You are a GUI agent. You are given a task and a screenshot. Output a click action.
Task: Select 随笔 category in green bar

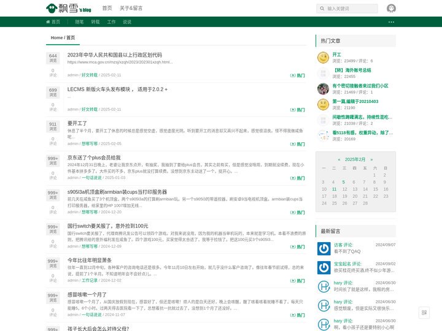pos(79,22)
